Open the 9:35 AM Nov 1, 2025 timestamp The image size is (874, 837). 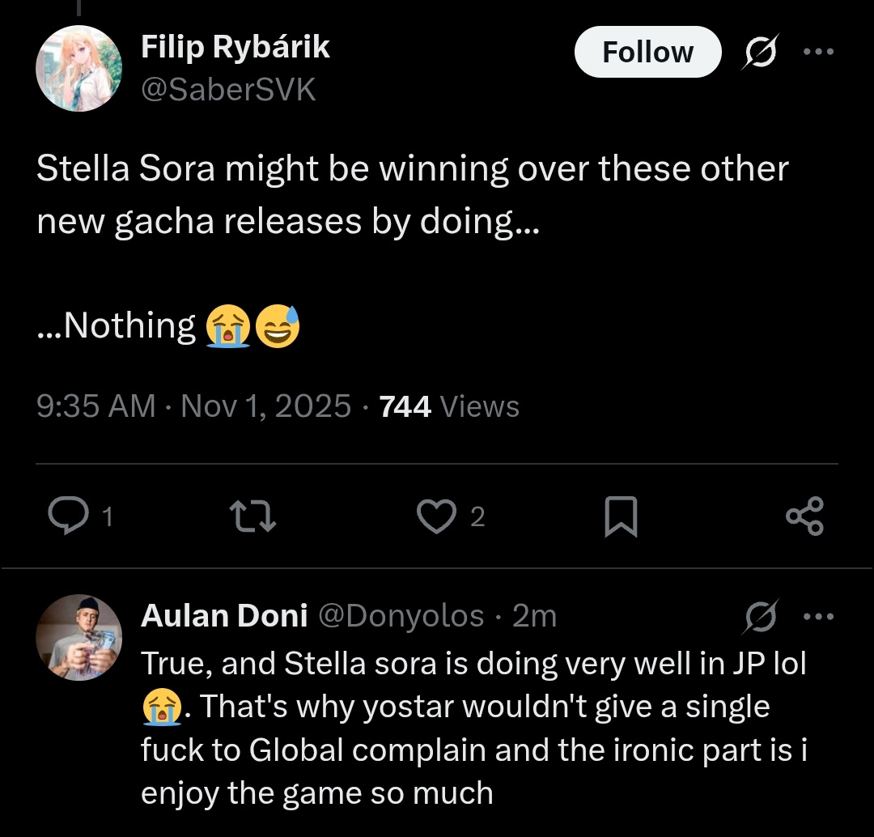tap(194, 406)
